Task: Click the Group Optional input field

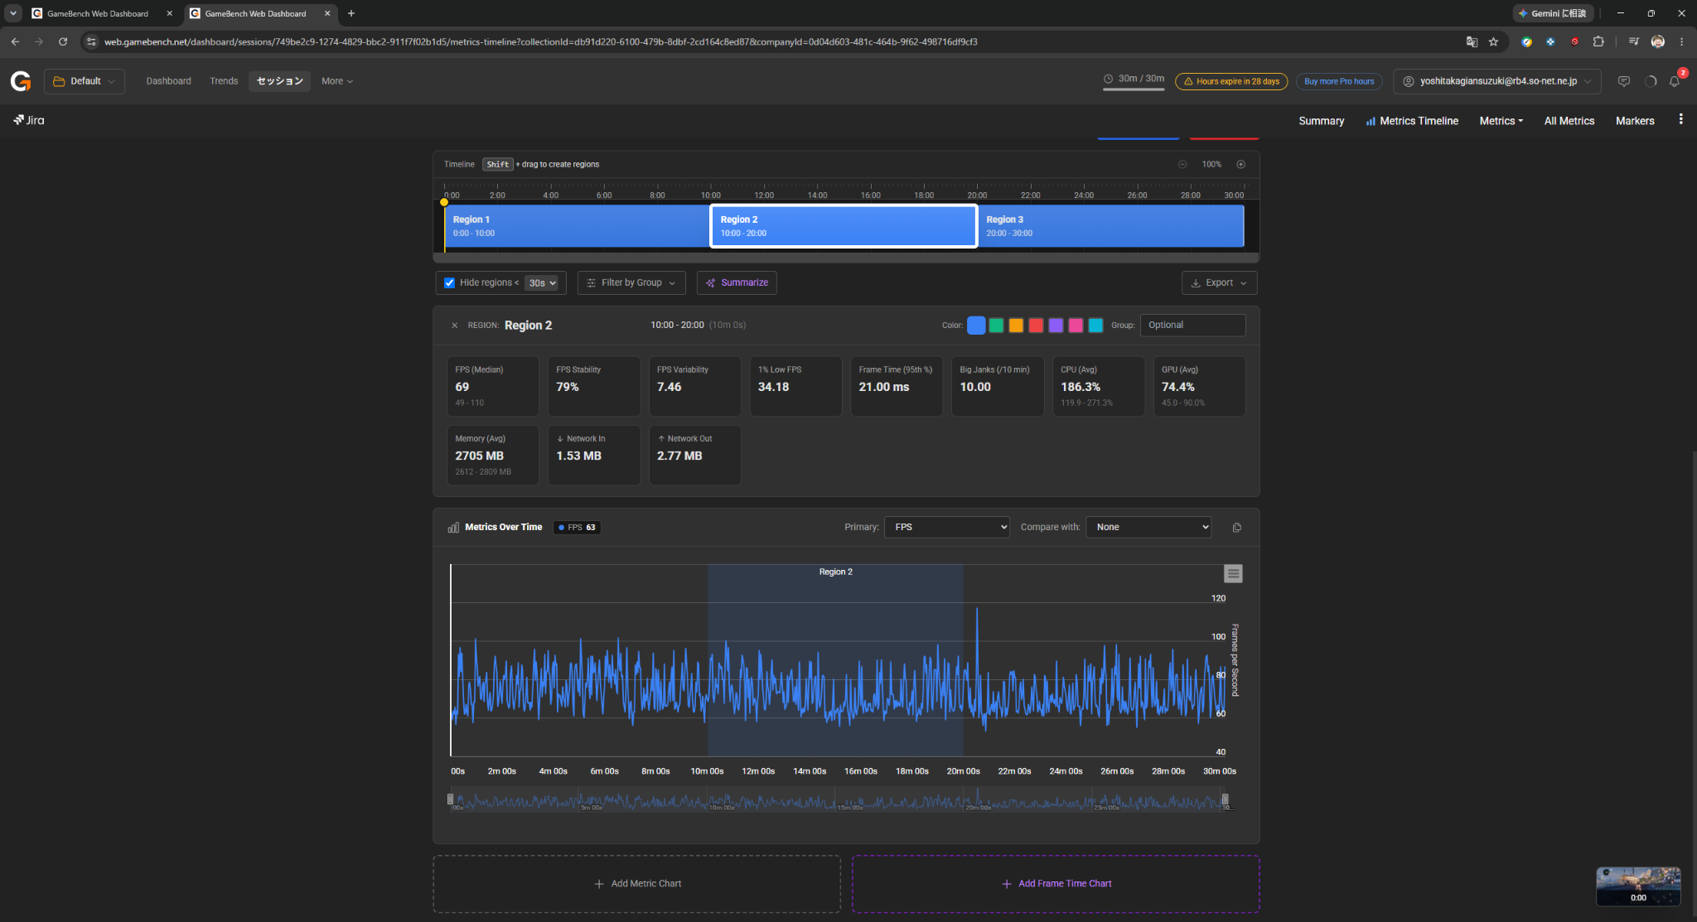Action: click(x=1192, y=326)
